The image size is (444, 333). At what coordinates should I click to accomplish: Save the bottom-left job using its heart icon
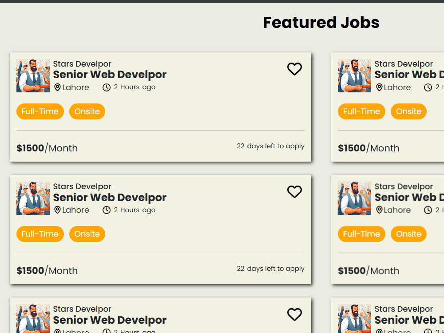tap(294, 314)
